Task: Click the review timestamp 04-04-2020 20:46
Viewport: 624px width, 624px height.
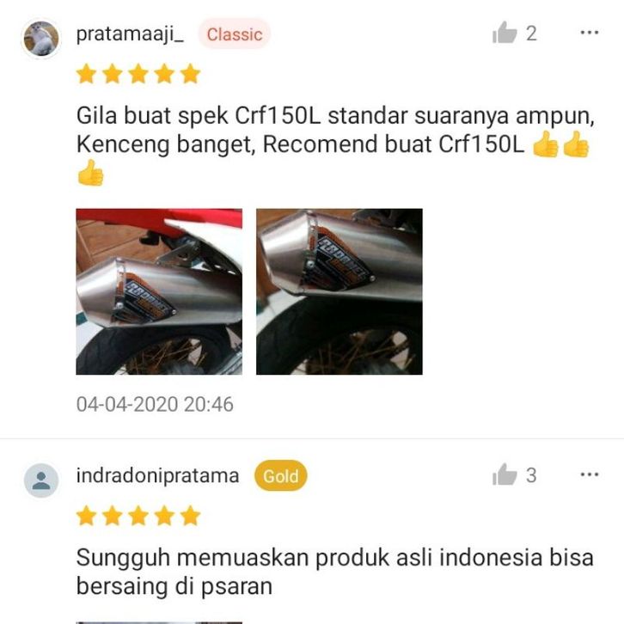Action: [155, 404]
